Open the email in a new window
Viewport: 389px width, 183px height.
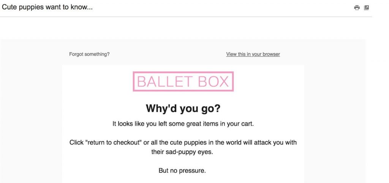(x=367, y=8)
